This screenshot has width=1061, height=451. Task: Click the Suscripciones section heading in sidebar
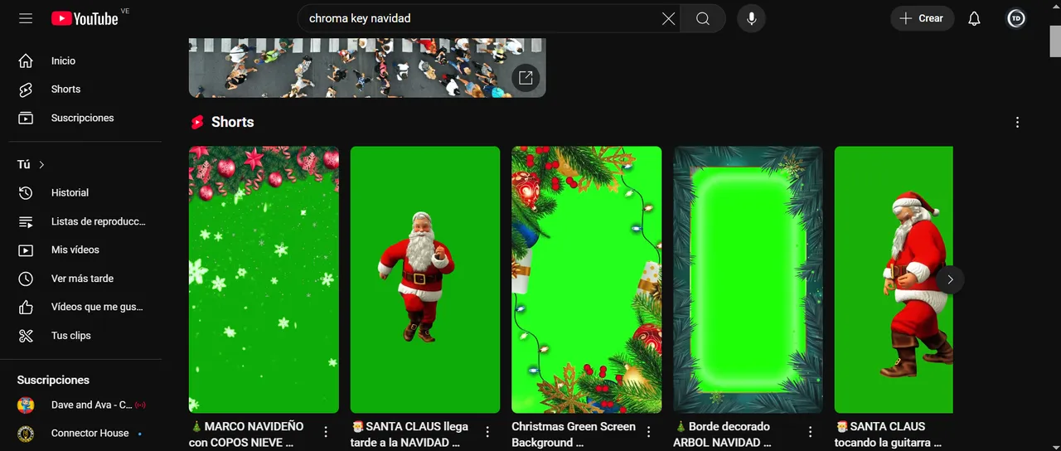(53, 380)
